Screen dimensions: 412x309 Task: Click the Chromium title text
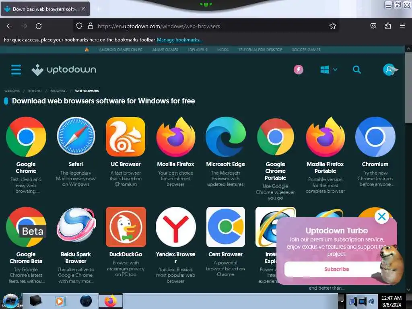coord(375,164)
